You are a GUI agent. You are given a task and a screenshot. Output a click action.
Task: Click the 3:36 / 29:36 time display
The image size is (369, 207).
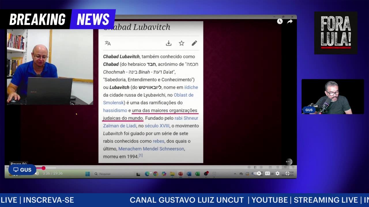coord(52,173)
